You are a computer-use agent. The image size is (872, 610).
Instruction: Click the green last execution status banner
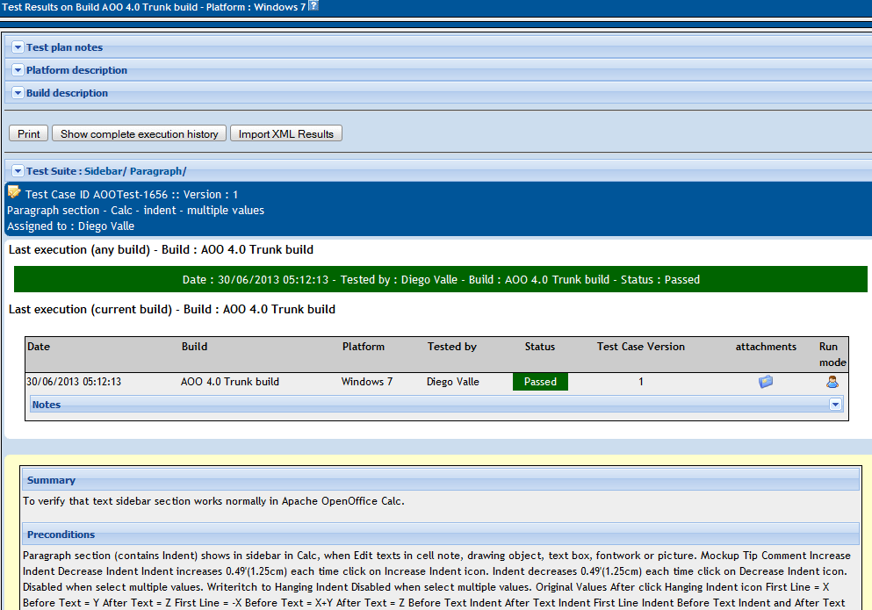pos(441,279)
